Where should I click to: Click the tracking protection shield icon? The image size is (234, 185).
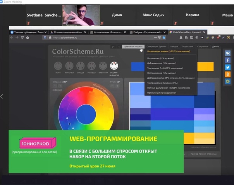point(45,38)
